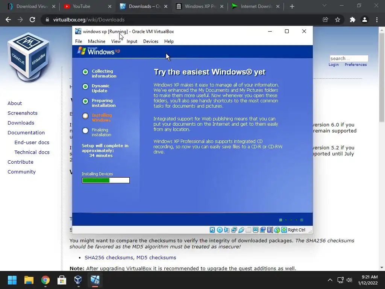Open the View menu
Viewport: 385px width, 289px height.
116,41
